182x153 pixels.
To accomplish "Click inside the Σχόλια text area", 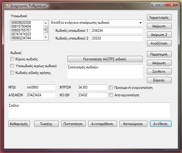I will pyautogui.click(x=89, y=111).
